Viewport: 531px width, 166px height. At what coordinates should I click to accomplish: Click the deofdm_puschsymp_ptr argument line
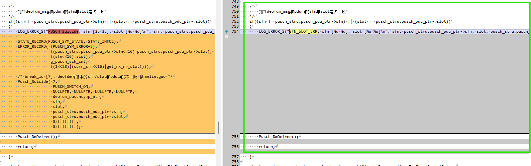77,97
